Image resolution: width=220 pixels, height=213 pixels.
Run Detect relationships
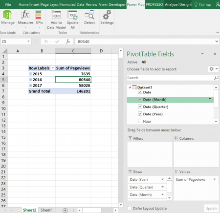pyautogui.click(x=89, y=15)
